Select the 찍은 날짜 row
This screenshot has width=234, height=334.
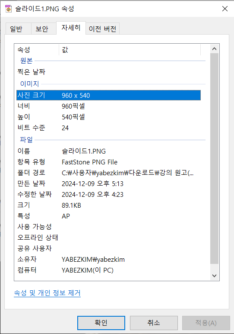pyautogui.click(x=109, y=72)
